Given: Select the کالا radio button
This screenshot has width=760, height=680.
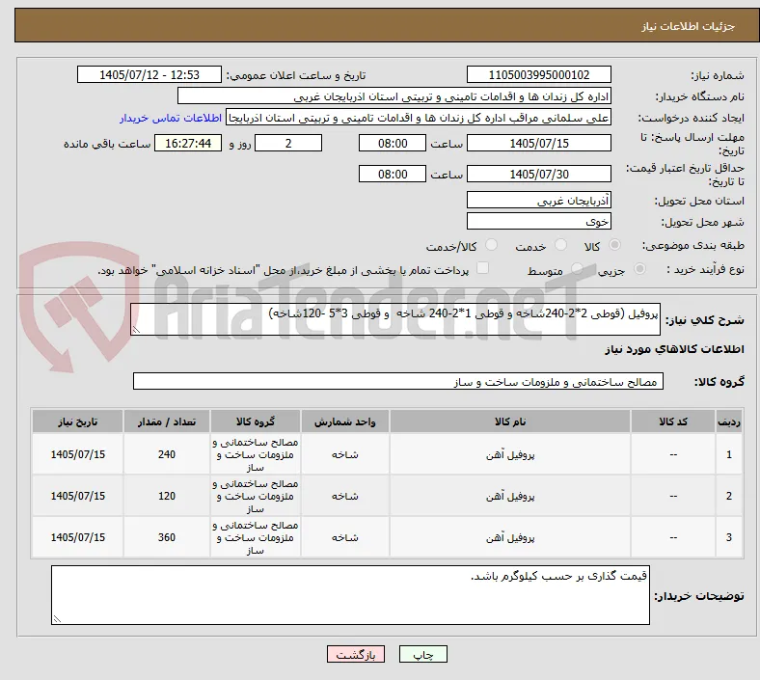Looking at the screenshot, I should (614, 245).
